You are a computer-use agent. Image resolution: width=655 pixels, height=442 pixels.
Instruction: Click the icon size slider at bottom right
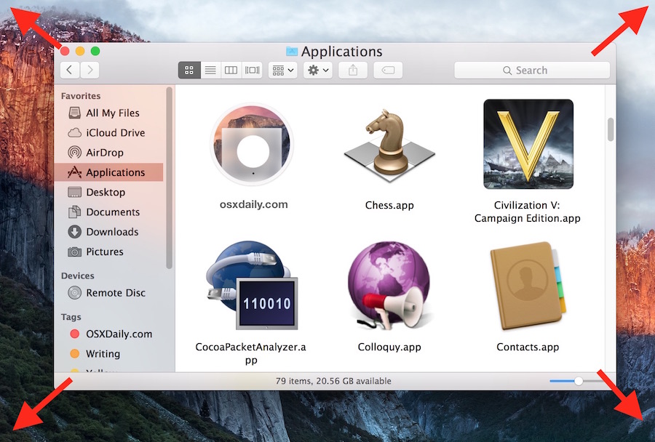pos(577,379)
